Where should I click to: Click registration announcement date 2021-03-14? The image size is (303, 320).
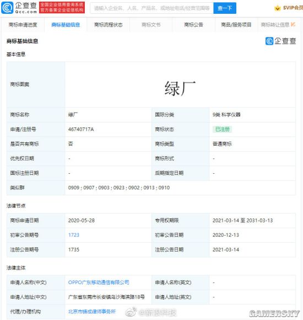coord(226,249)
